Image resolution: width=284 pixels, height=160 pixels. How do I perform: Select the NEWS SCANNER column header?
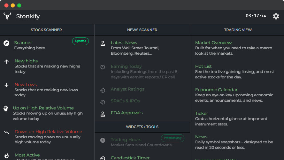coord(142,30)
